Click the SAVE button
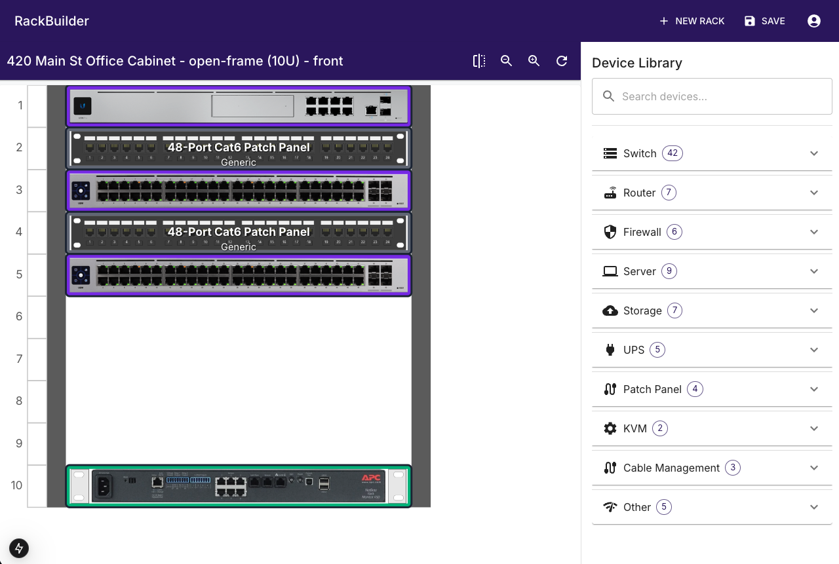The image size is (839, 564). click(764, 21)
